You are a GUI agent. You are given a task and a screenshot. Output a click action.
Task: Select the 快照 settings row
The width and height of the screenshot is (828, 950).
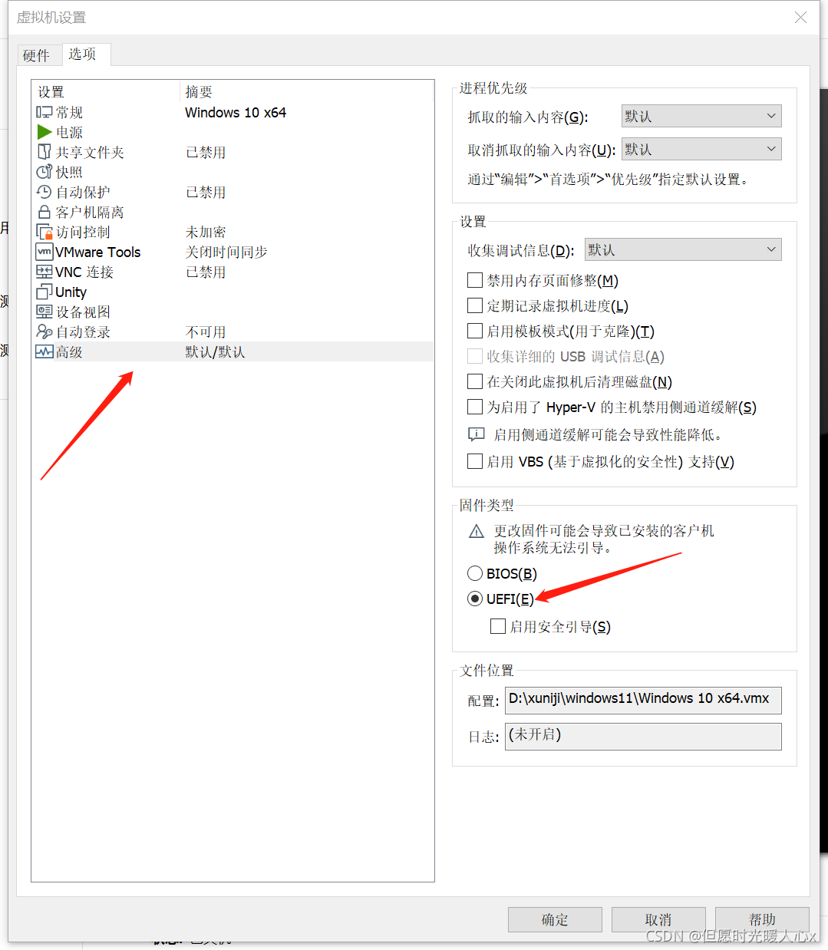tap(233, 172)
